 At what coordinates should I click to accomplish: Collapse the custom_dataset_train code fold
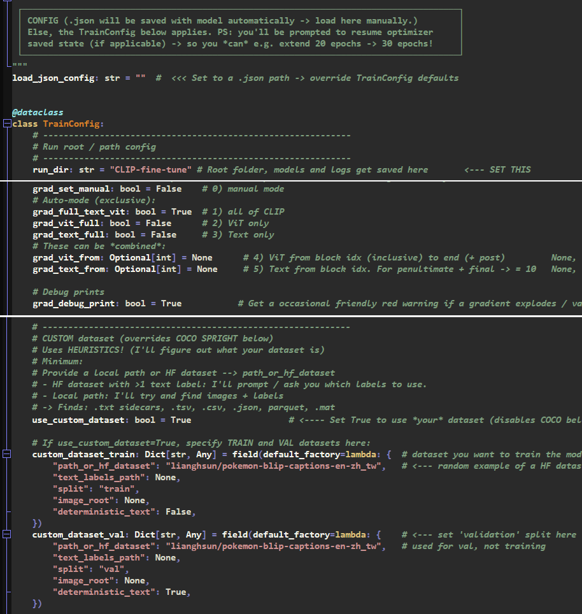pyautogui.click(x=6, y=454)
